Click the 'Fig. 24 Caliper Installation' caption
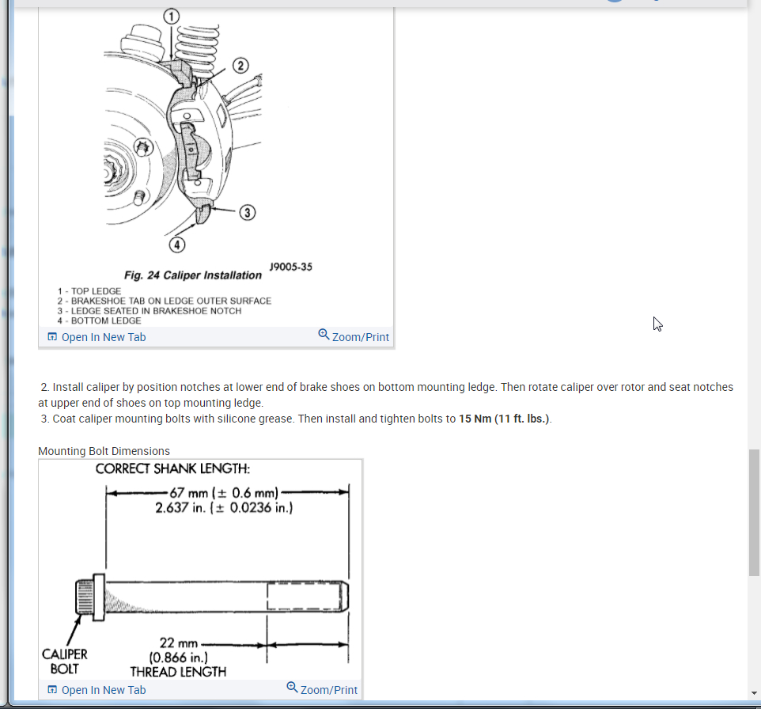 [193, 275]
